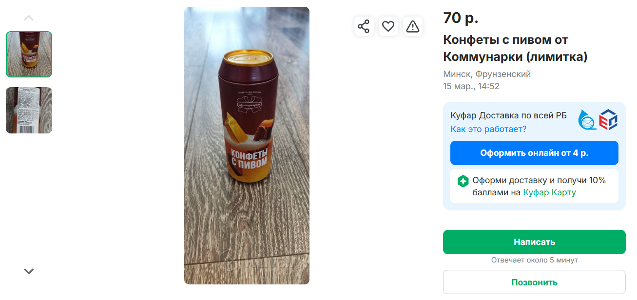637x300 pixels.
Task: Click the green "Написать" button
Action: point(534,242)
